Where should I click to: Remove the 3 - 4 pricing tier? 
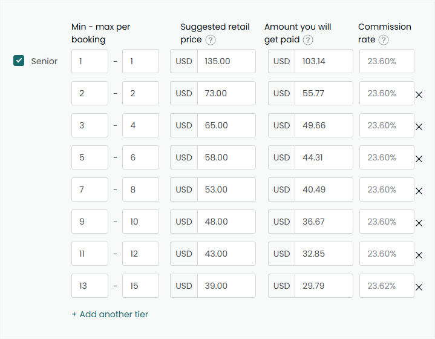point(419,127)
